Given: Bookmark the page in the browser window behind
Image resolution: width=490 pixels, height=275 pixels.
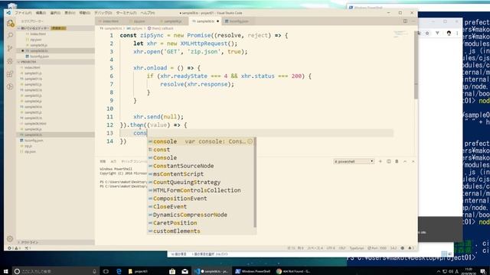Looking at the screenshot, I should click(427, 33).
